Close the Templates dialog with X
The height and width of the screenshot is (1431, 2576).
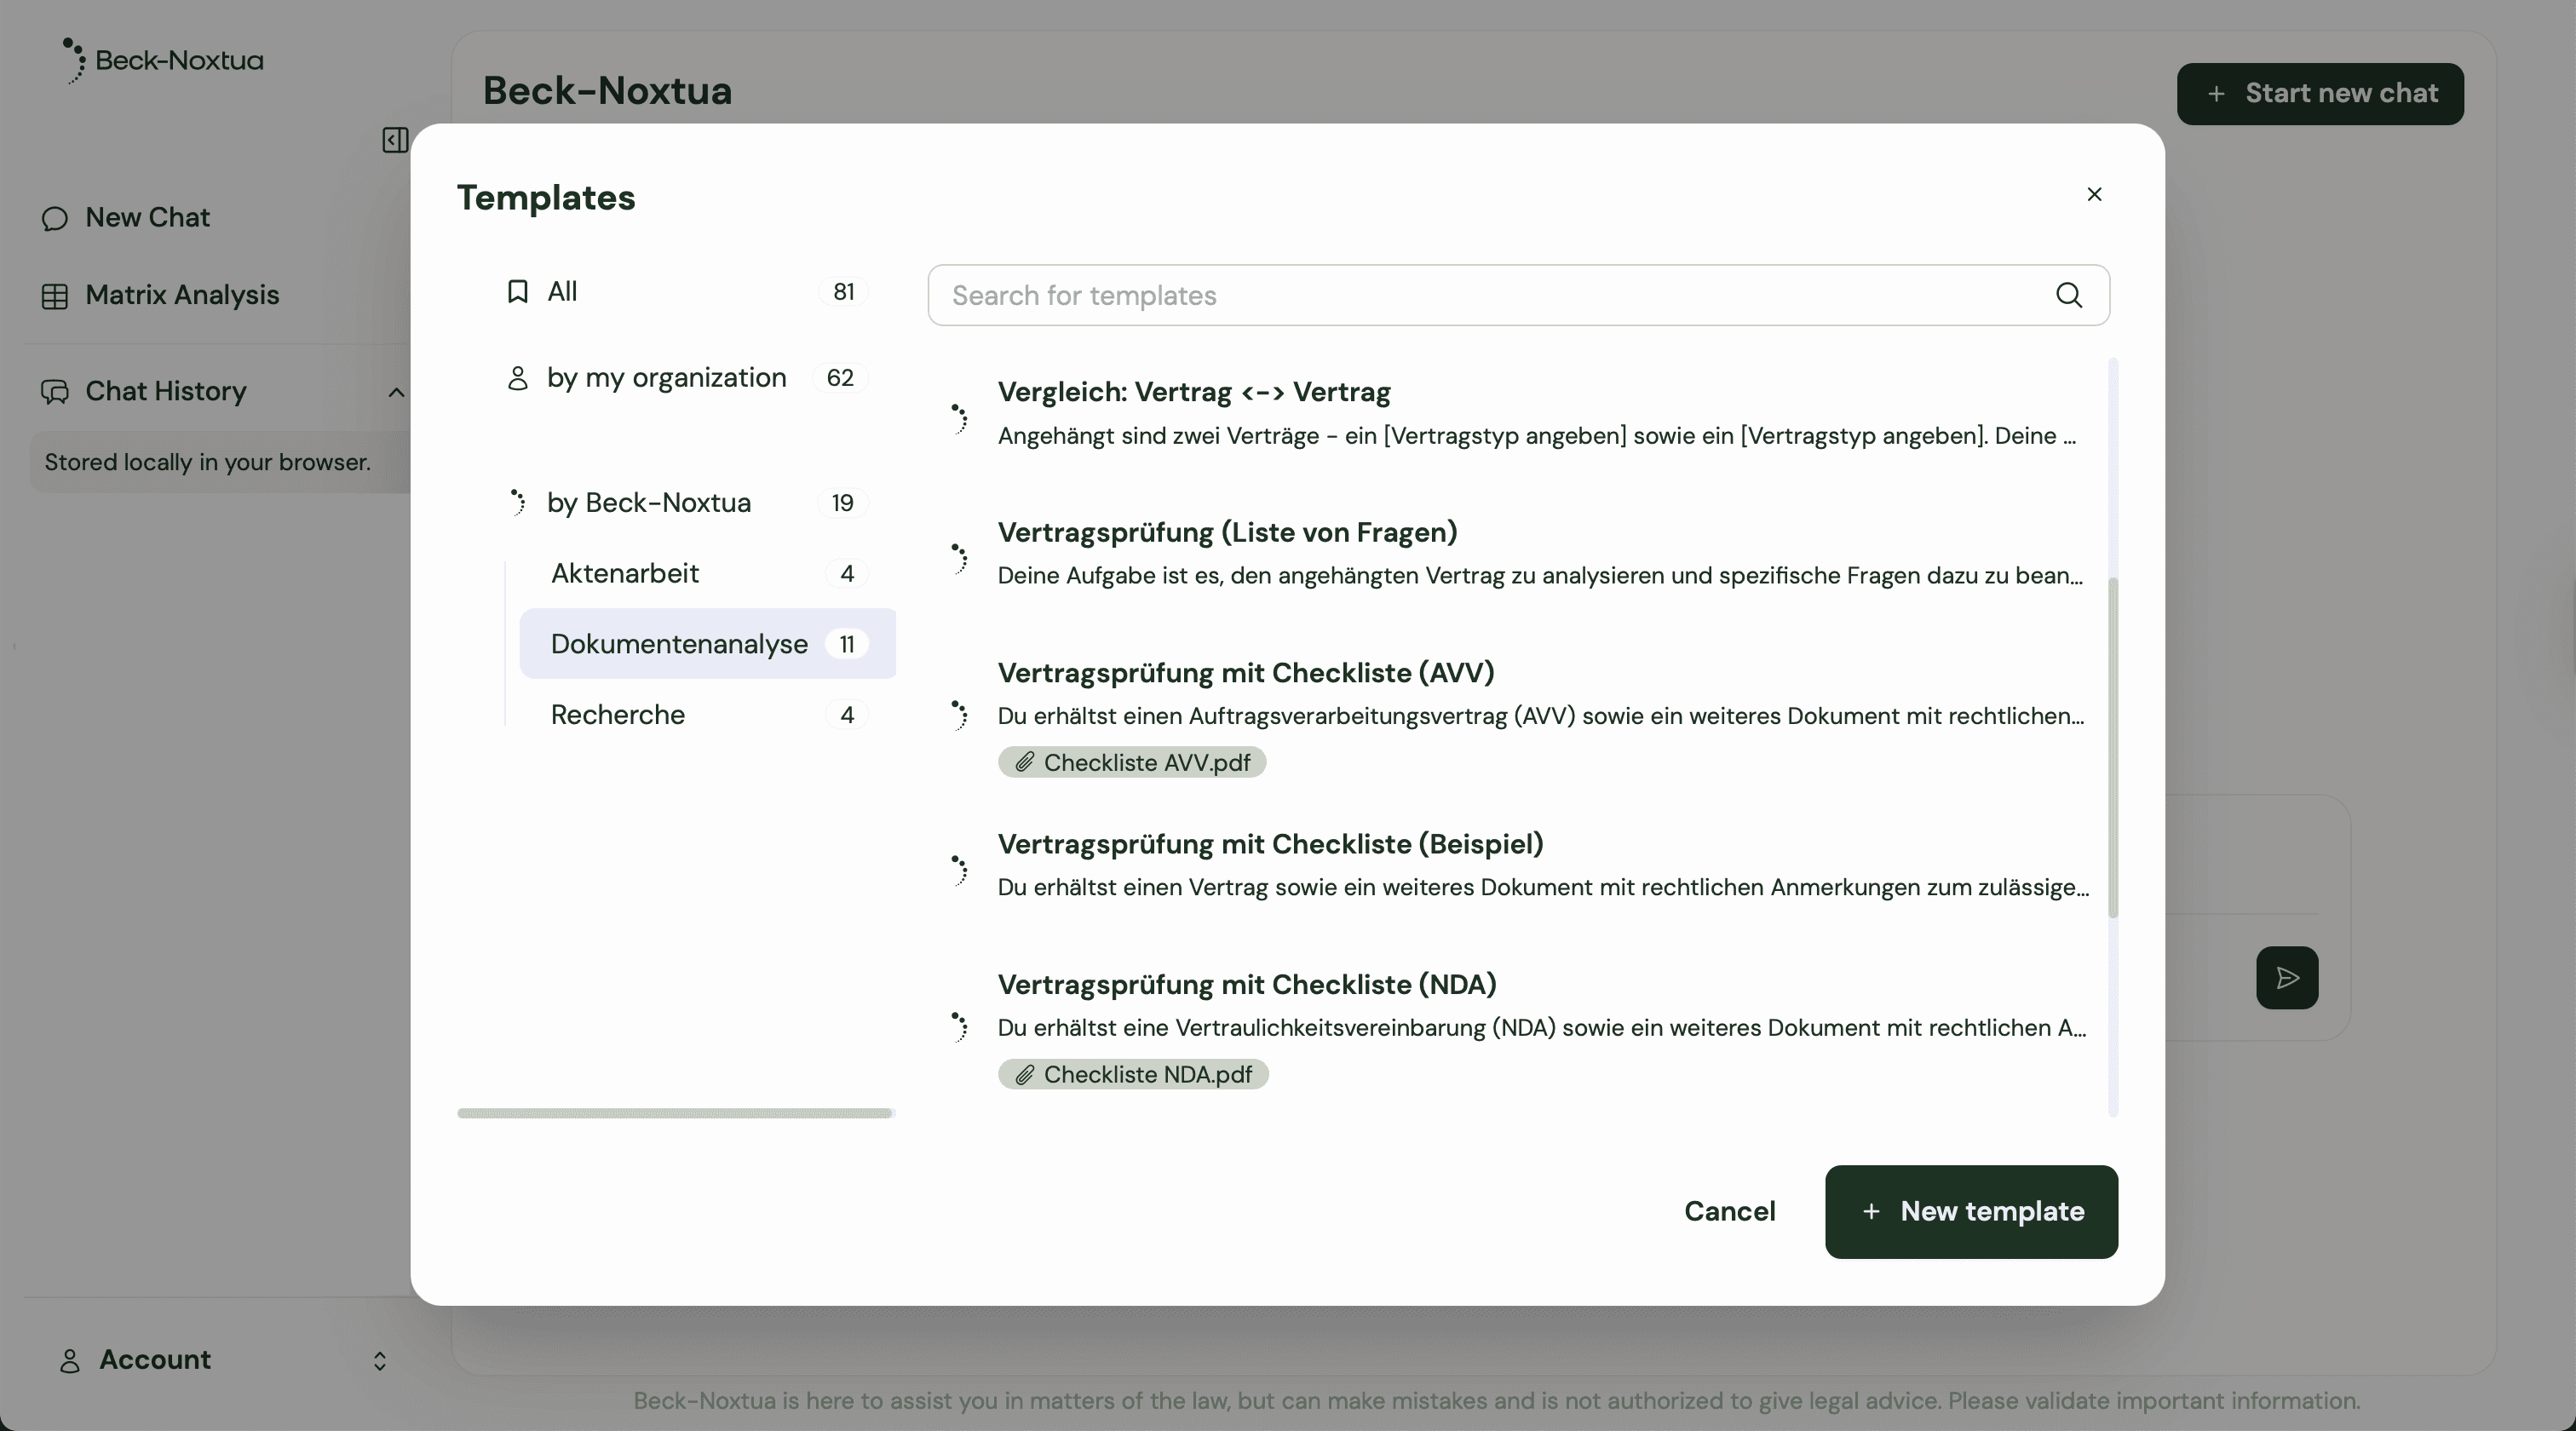2094,194
